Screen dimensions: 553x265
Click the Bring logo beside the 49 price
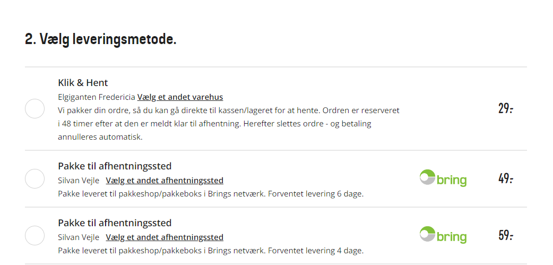click(x=443, y=178)
